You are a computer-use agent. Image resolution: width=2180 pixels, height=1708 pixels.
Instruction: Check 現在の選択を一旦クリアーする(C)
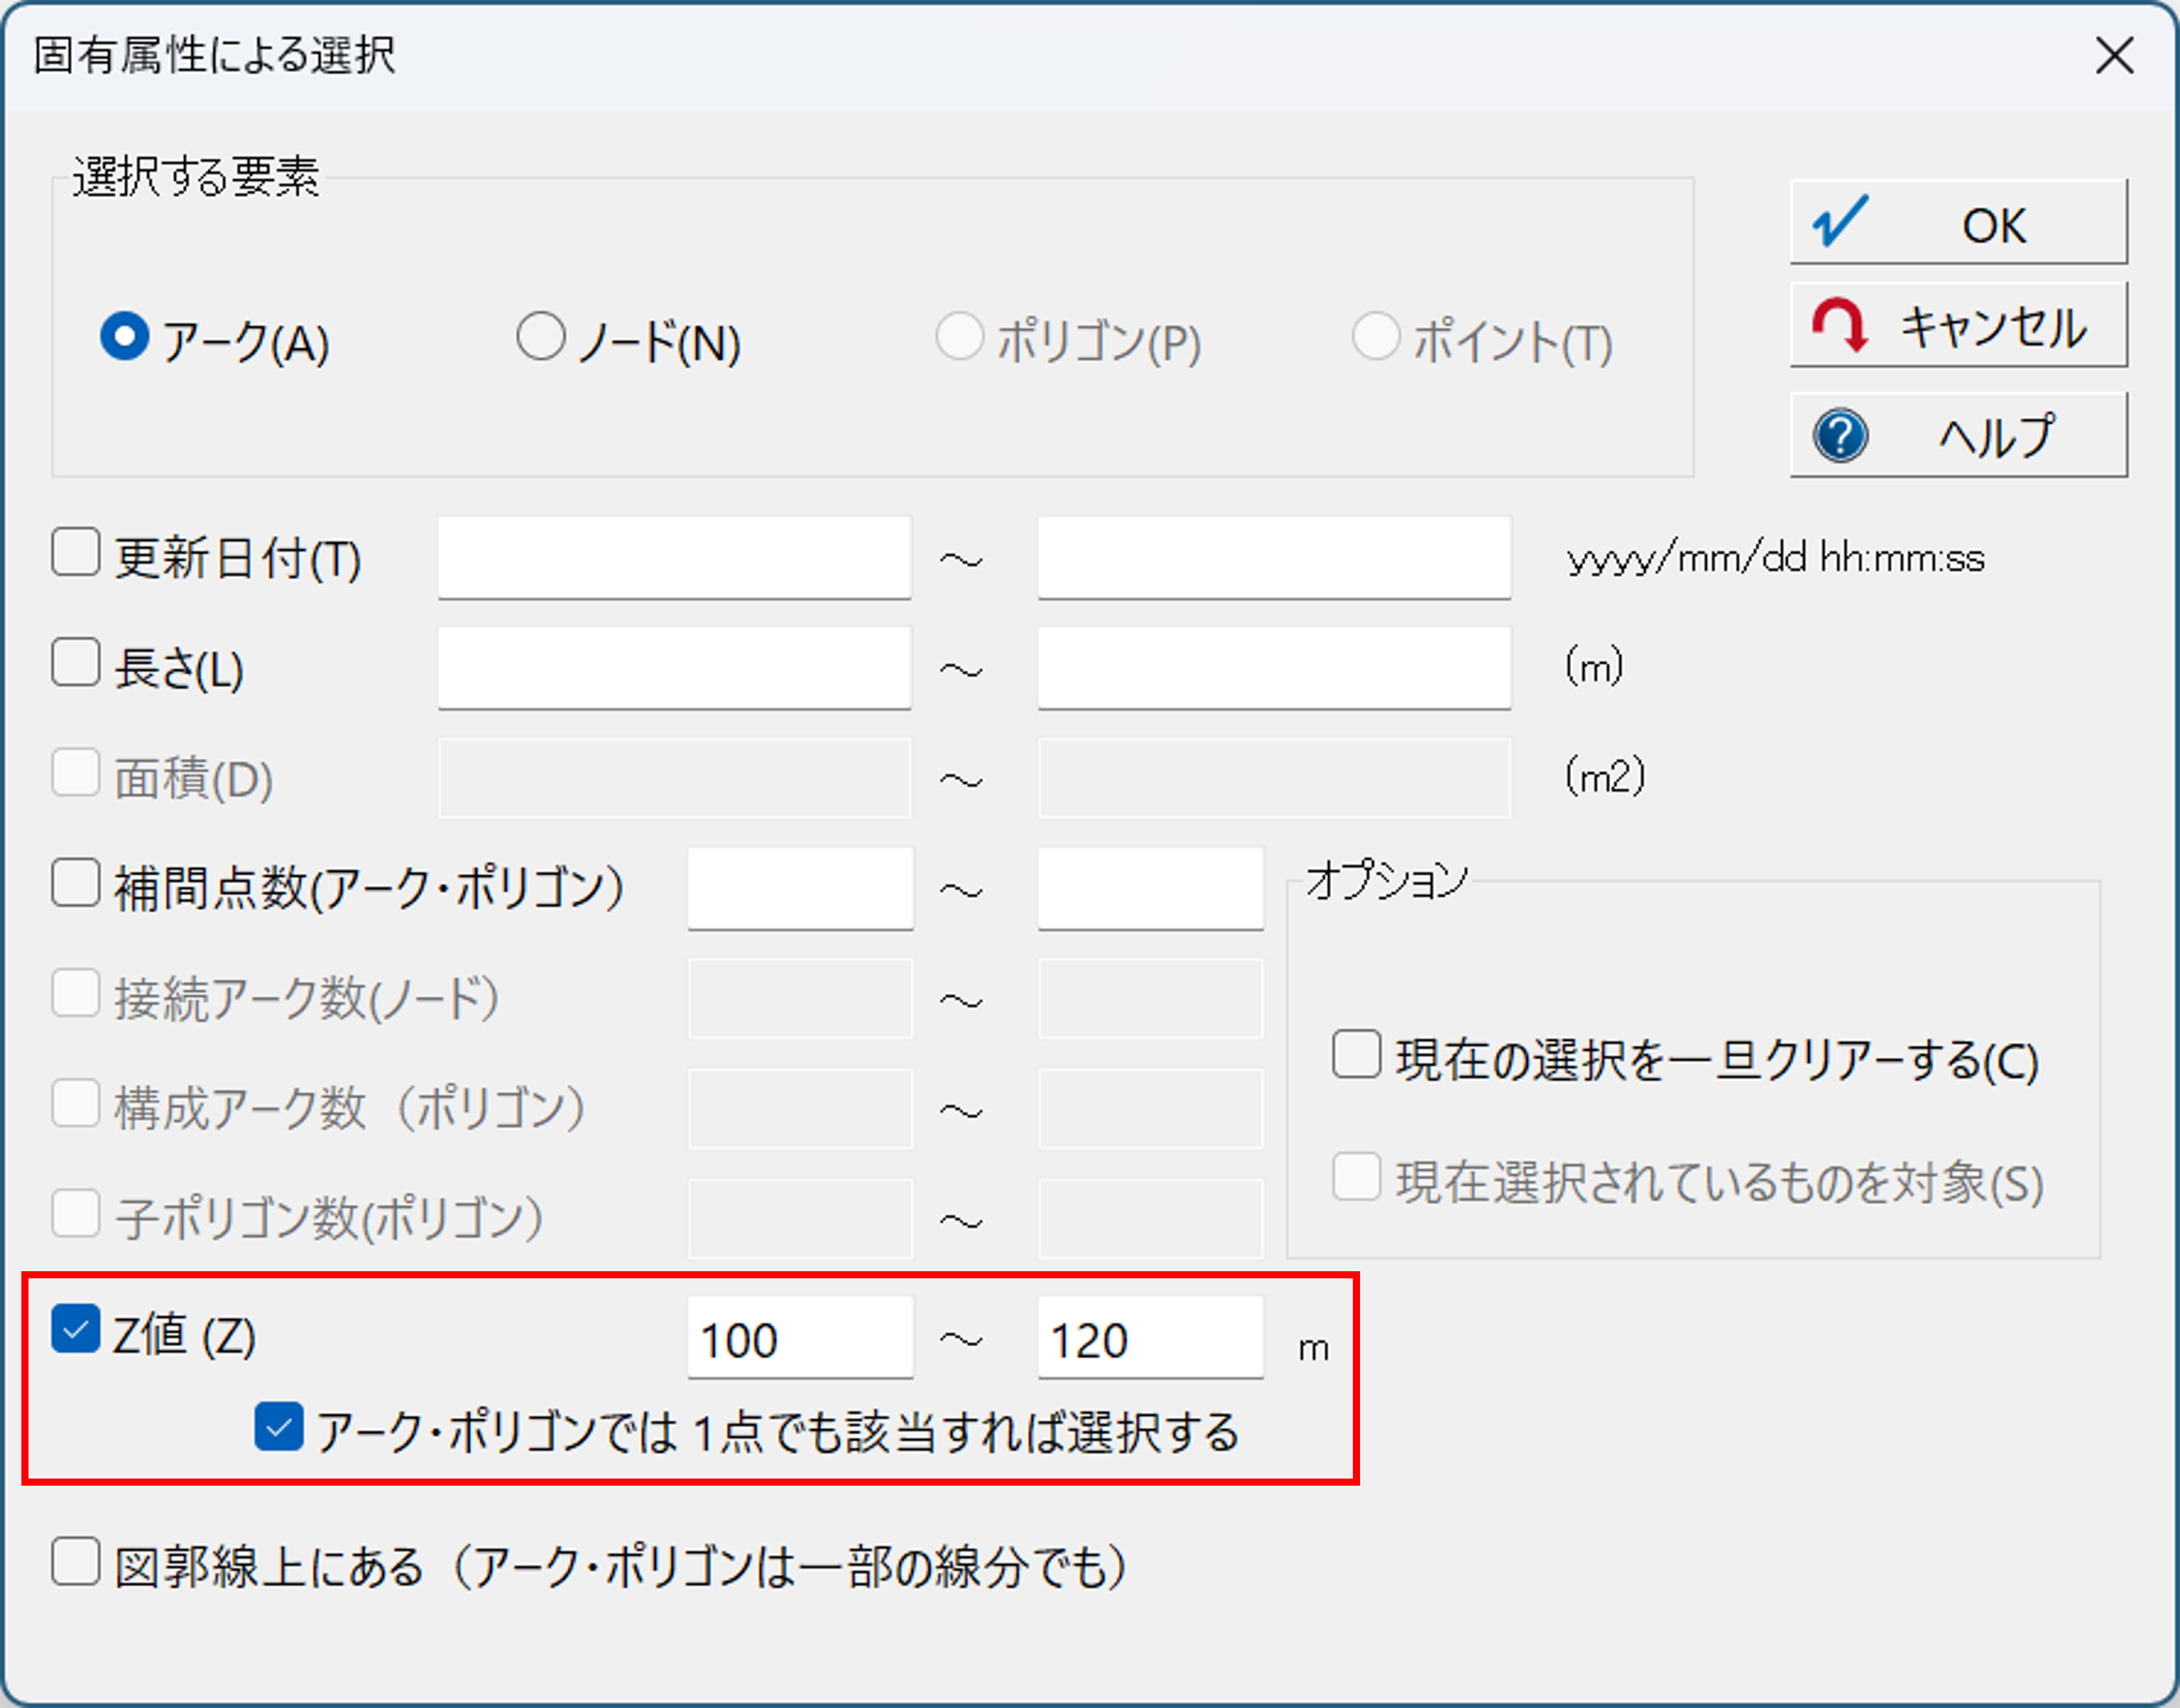[x=1356, y=1055]
